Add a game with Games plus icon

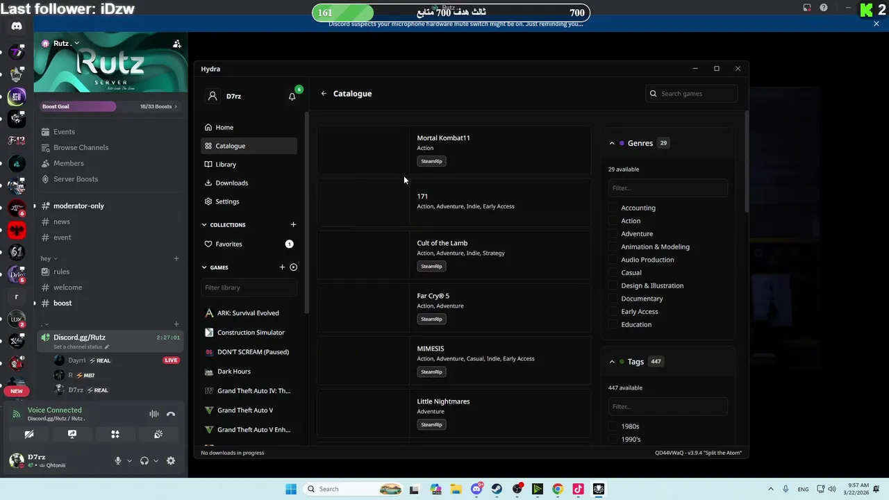pos(282,267)
